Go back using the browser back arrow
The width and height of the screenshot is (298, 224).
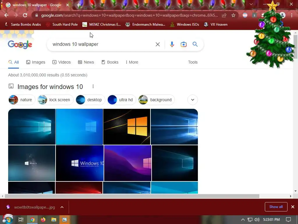(x=6, y=15)
